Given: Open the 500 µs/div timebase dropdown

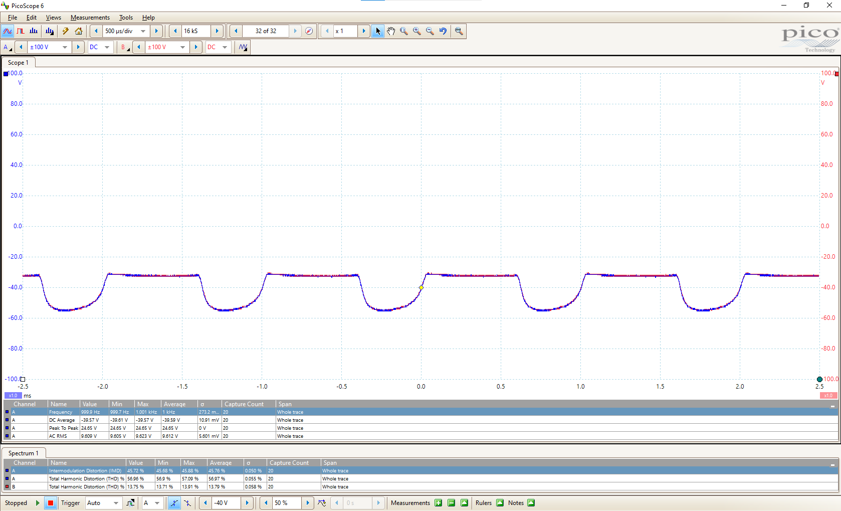Looking at the screenshot, I should pos(143,31).
